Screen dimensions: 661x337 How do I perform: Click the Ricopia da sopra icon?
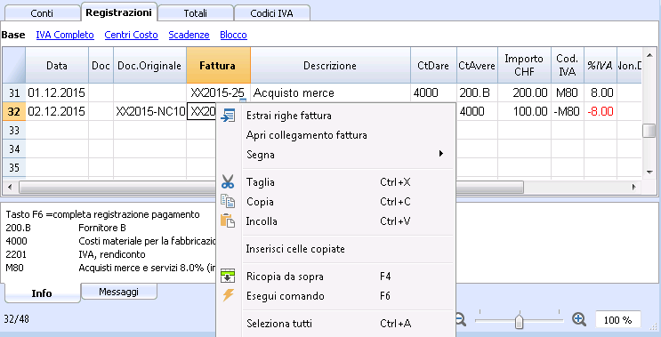coord(228,277)
